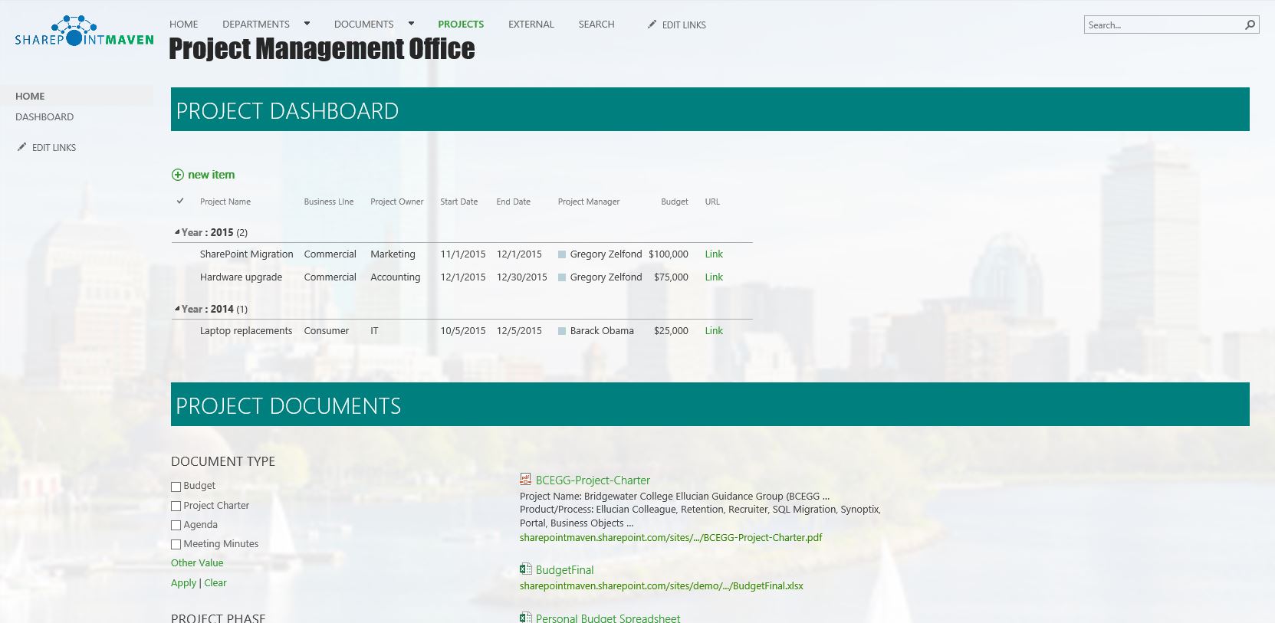
Task: Open the DOCUMENTS dropdown arrow
Action: 411,24
